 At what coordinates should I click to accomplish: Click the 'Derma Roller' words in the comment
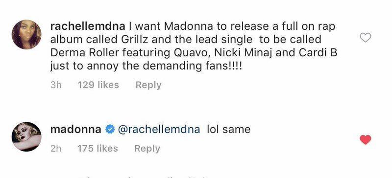(x=80, y=53)
